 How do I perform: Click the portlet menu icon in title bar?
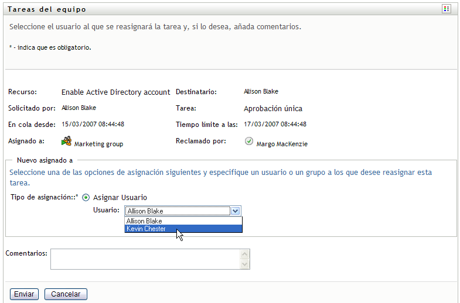point(446,9)
